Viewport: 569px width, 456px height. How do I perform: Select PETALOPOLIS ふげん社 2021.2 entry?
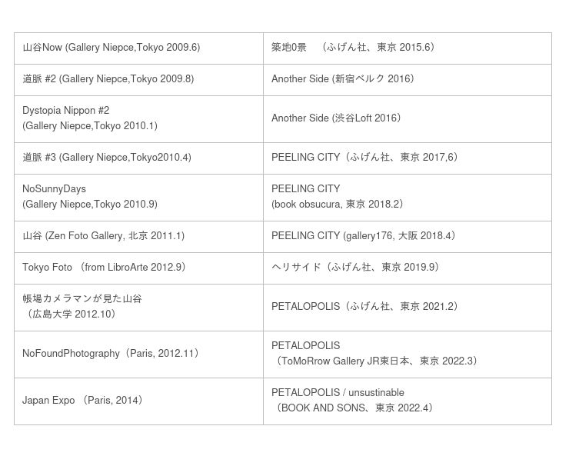coord(366,307)
